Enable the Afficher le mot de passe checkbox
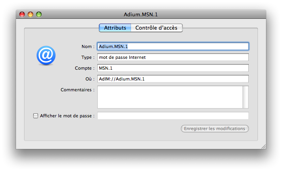Screen dimensions: 282x171 [36, 116]
